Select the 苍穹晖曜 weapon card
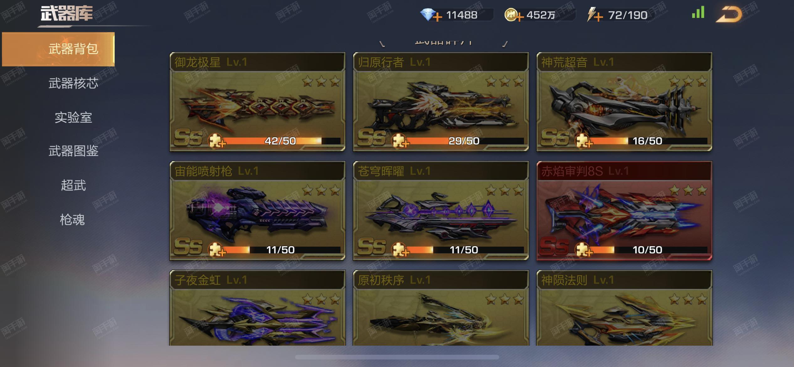The width and height of the screenshot is (794, 367). (x=441, y=211)
